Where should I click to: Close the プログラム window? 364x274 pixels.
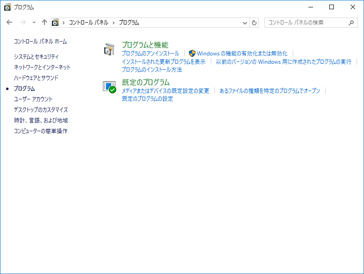tap(352, 7)
